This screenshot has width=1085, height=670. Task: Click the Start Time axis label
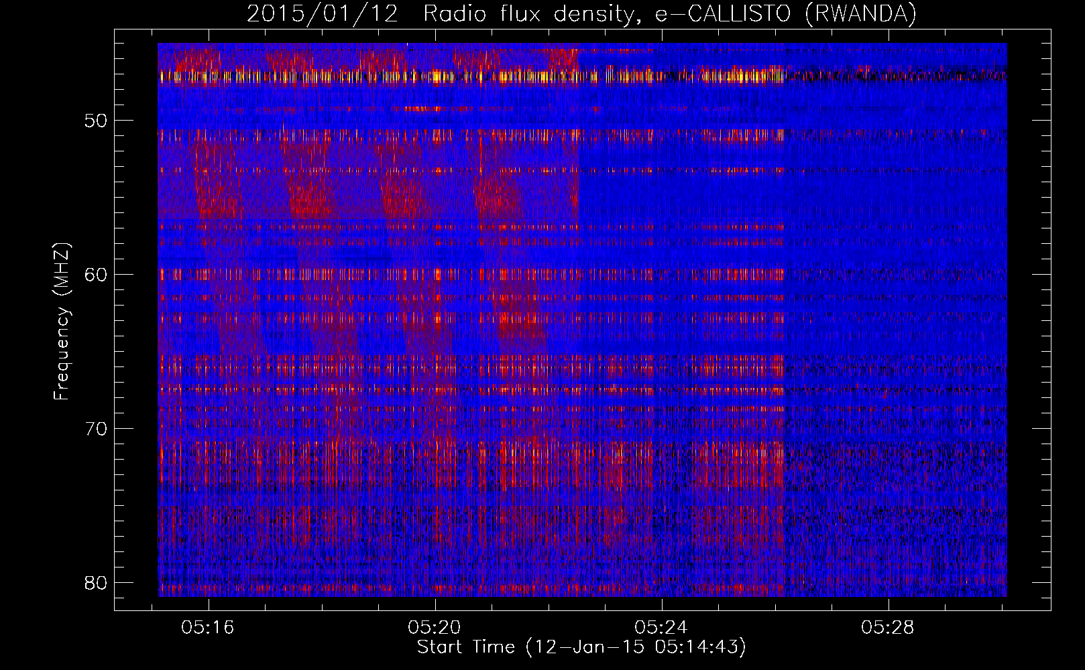tap(581, 647)
